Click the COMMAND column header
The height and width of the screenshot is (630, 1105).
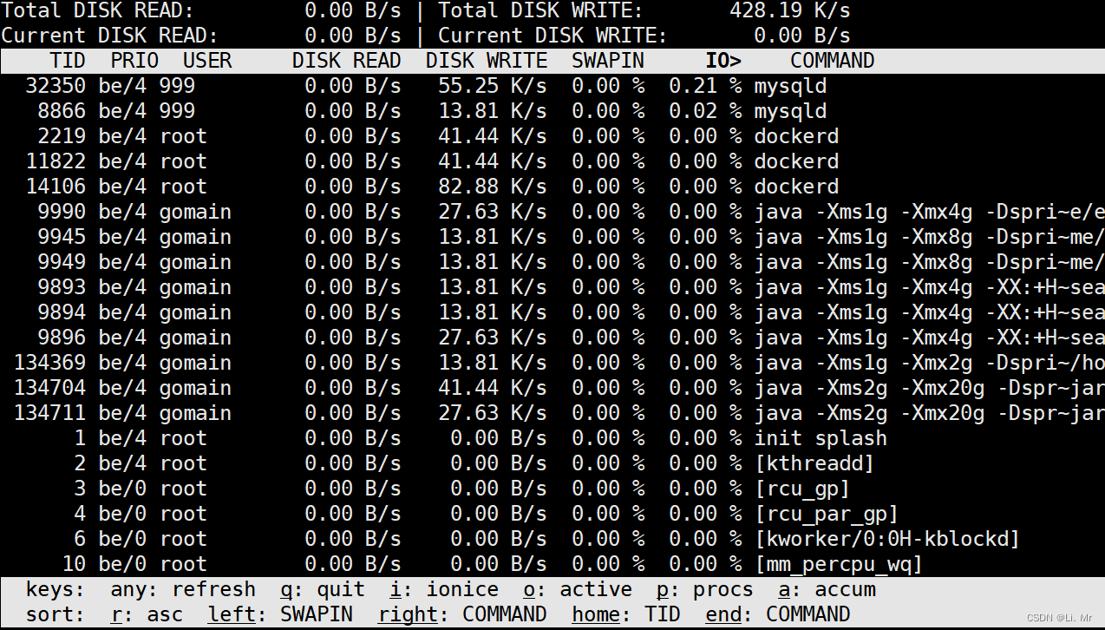tap(832, 61)
